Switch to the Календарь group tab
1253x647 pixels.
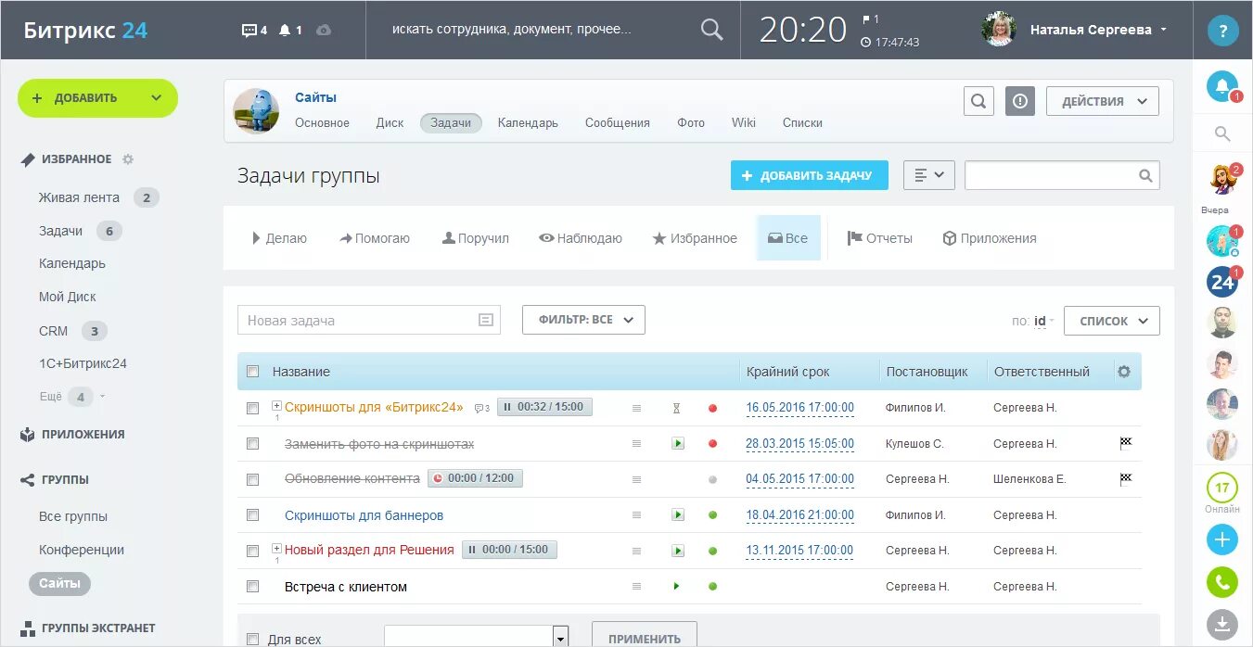click(528, 122)
